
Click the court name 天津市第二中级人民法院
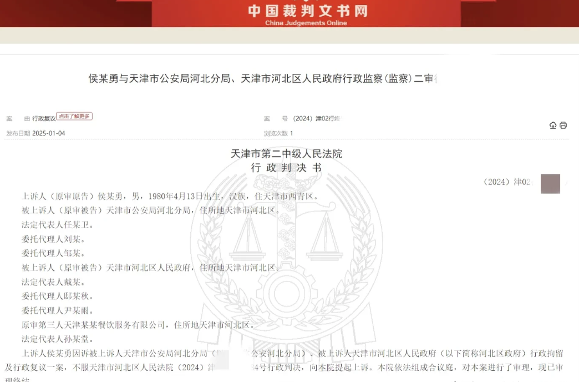287,154
